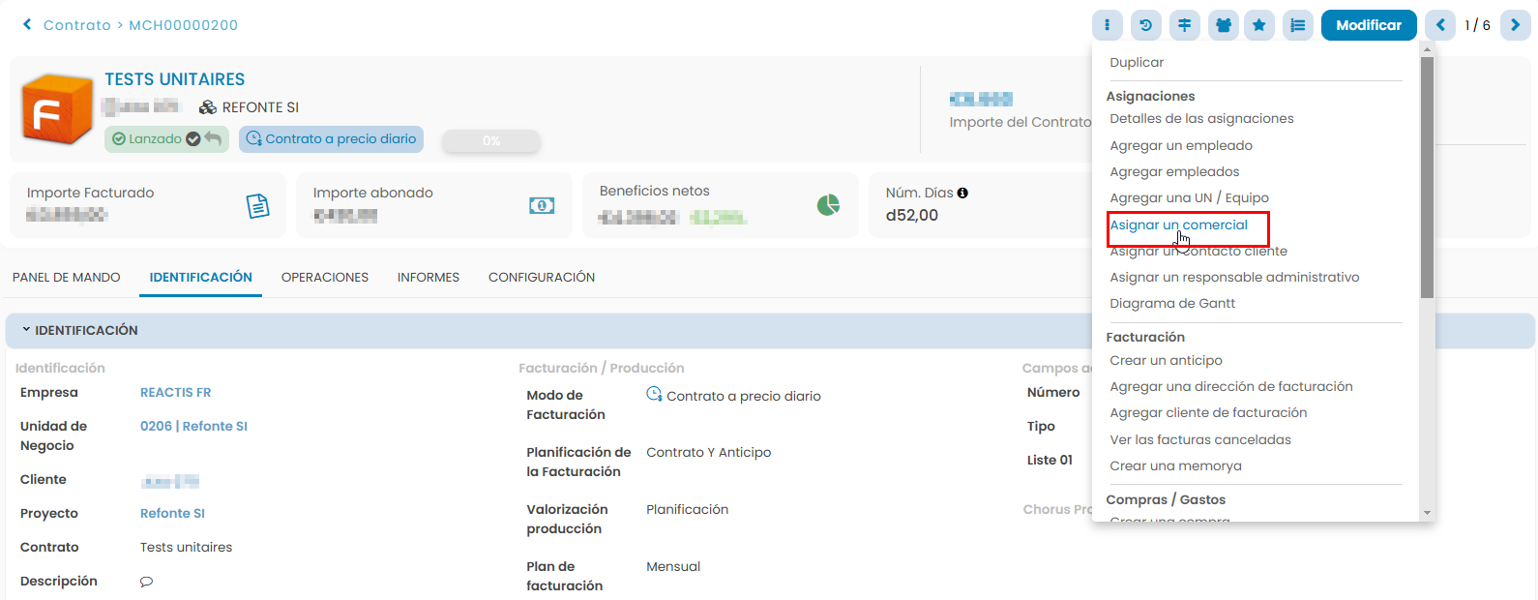Click the signpost icon in top toolbar
This screenshot has height=600, width=1538.
(1185, 25)
